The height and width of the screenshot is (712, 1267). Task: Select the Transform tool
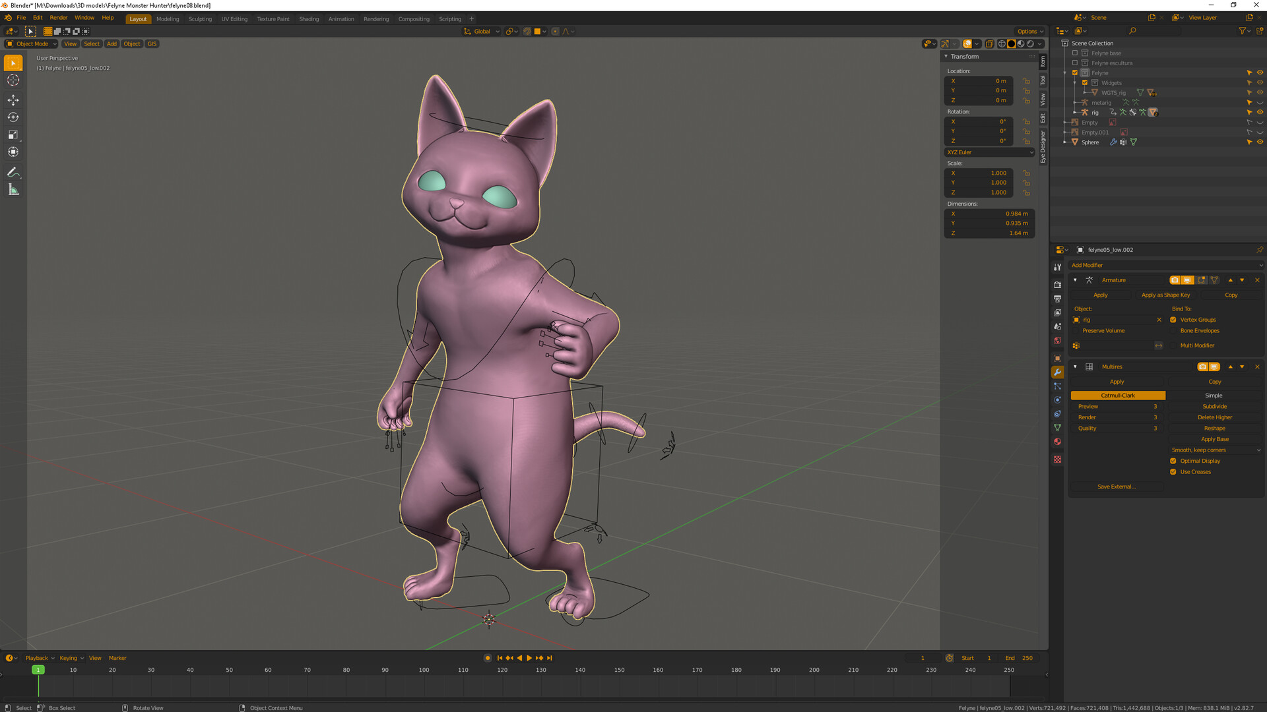13,152
